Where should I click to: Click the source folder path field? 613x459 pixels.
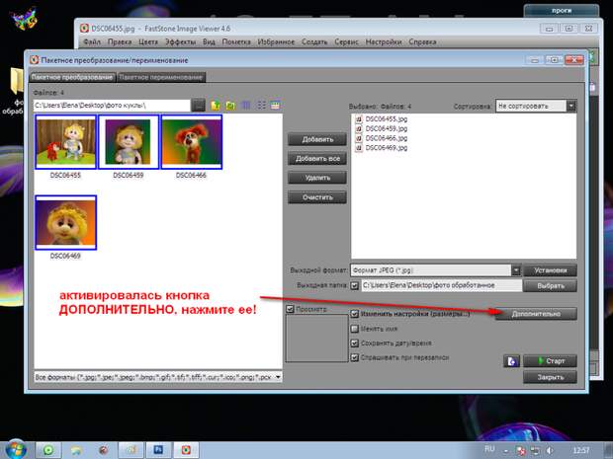click(112, 106)
